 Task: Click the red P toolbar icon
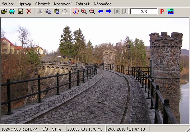162,11
